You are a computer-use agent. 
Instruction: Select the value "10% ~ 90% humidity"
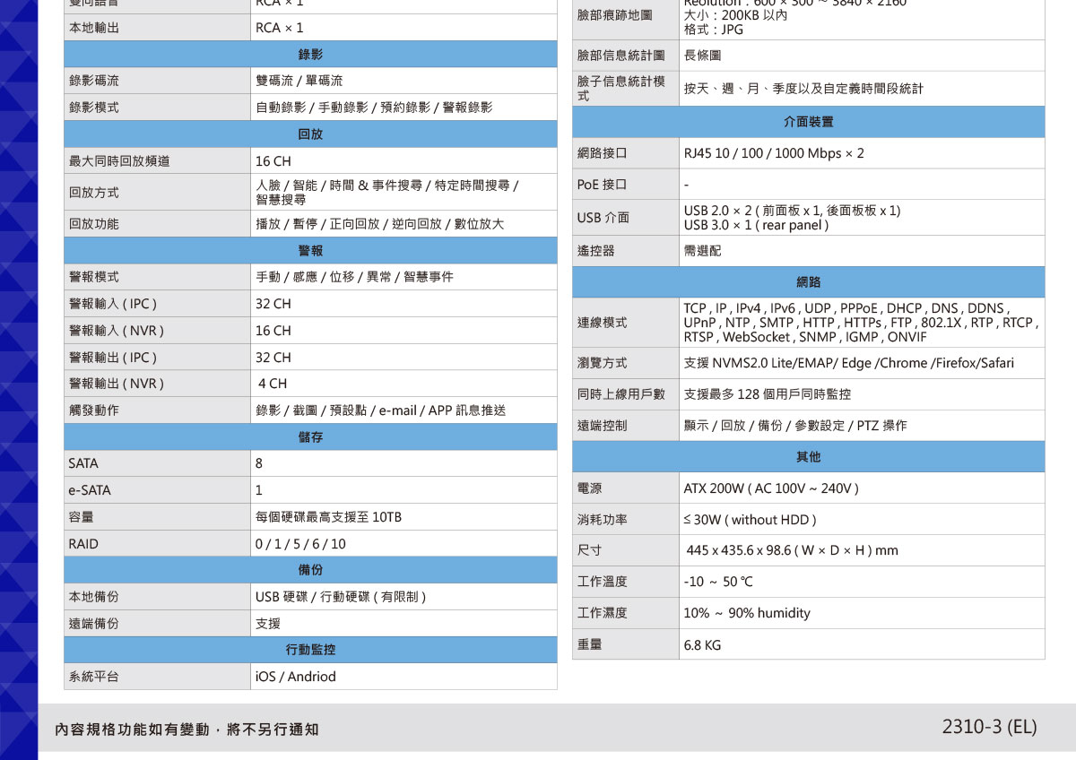747,613
